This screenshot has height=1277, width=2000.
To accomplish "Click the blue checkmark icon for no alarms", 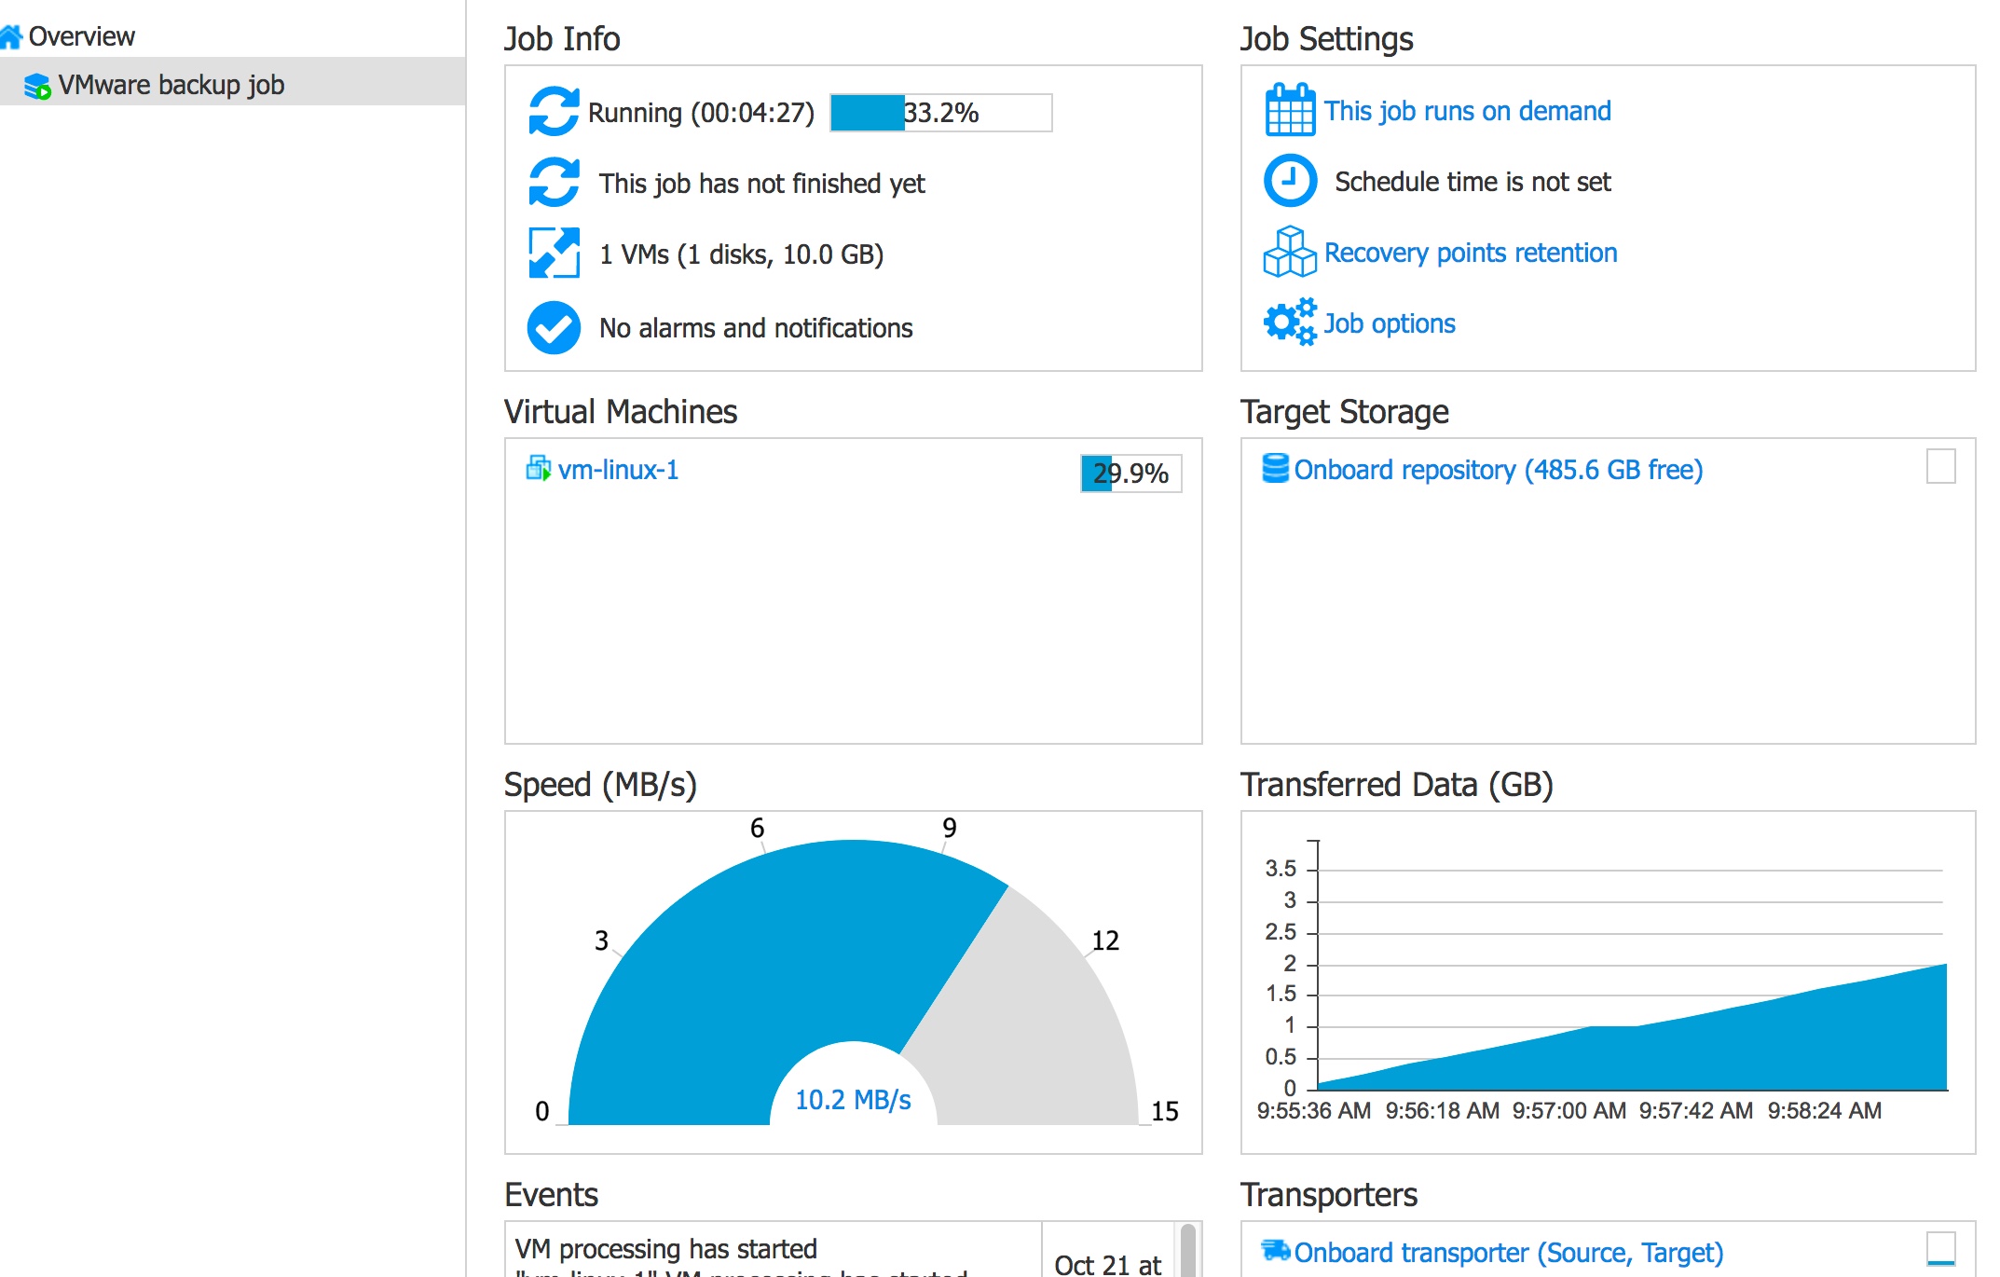I will coord(554,327).
